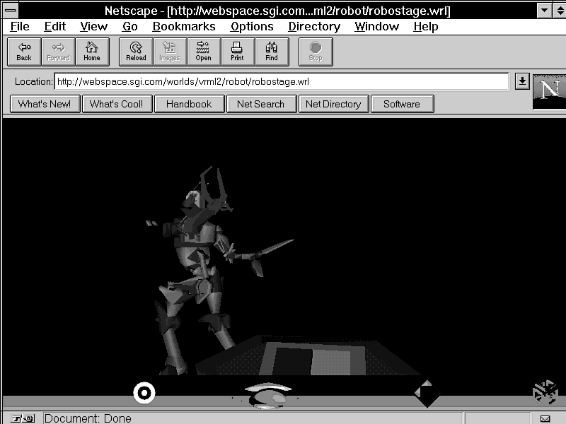Print the current page

[x=237, y=52]
